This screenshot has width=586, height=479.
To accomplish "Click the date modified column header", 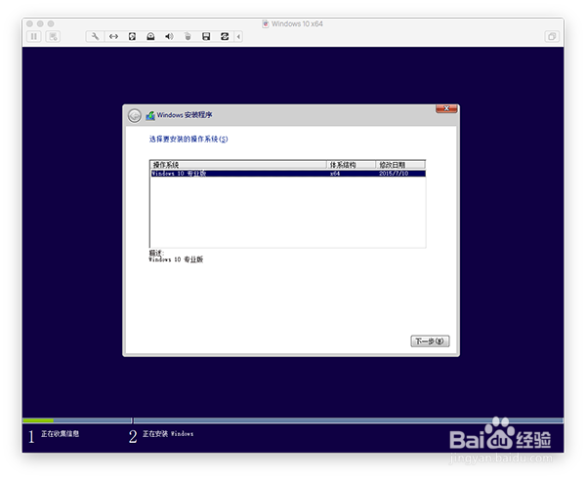I will pos(400,165).
